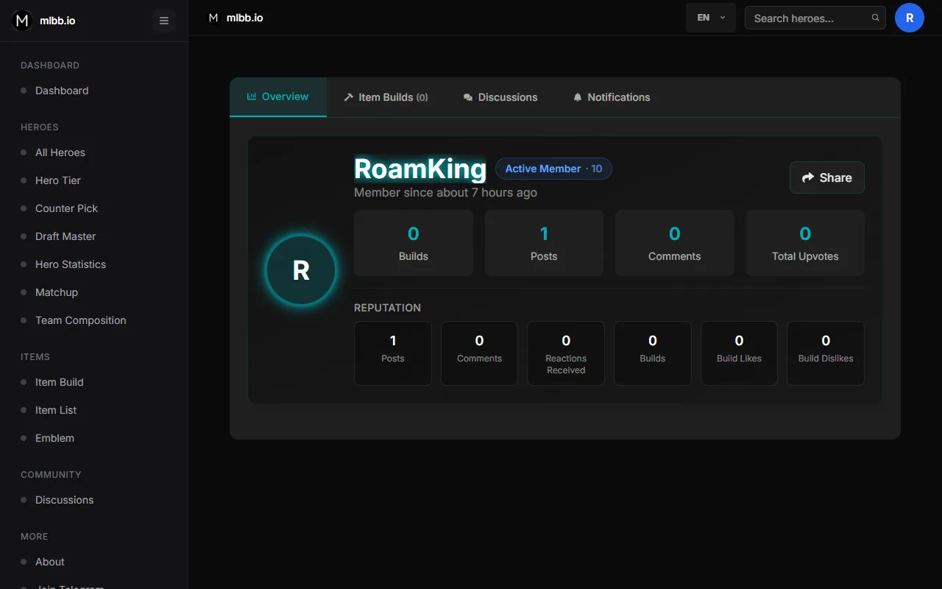Open the Item Builds tab
The width and height of the screenshot is (942, 589).
pos(386,97)
